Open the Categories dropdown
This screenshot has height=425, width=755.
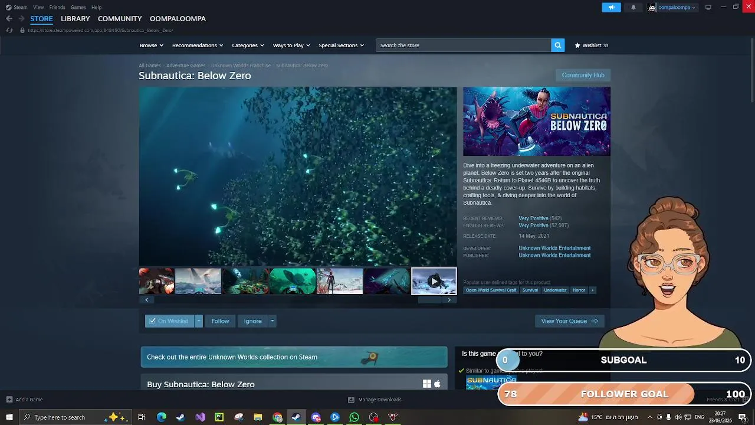(x=248, y=45)
